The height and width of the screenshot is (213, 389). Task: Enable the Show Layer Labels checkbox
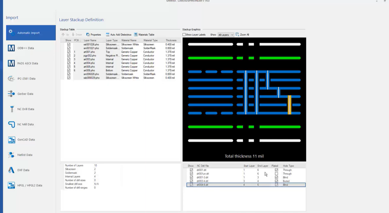pos(184,35)
